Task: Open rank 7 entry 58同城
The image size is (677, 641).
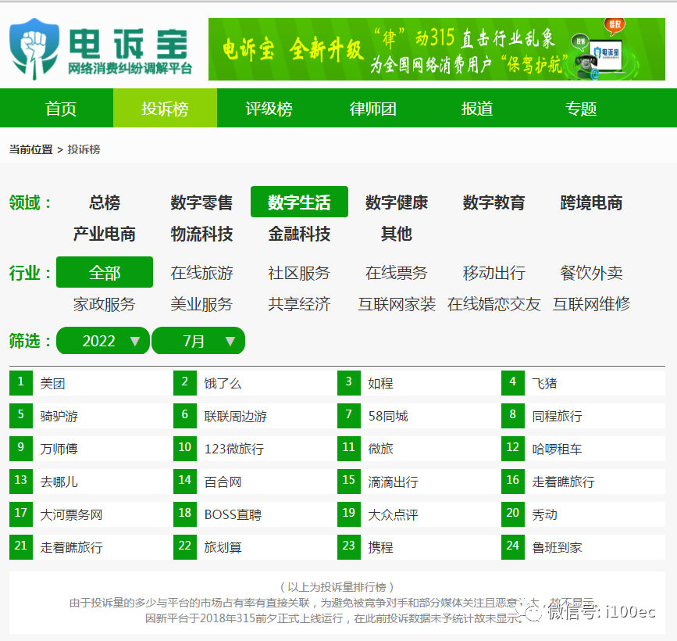Action: (x=388, y=416)
